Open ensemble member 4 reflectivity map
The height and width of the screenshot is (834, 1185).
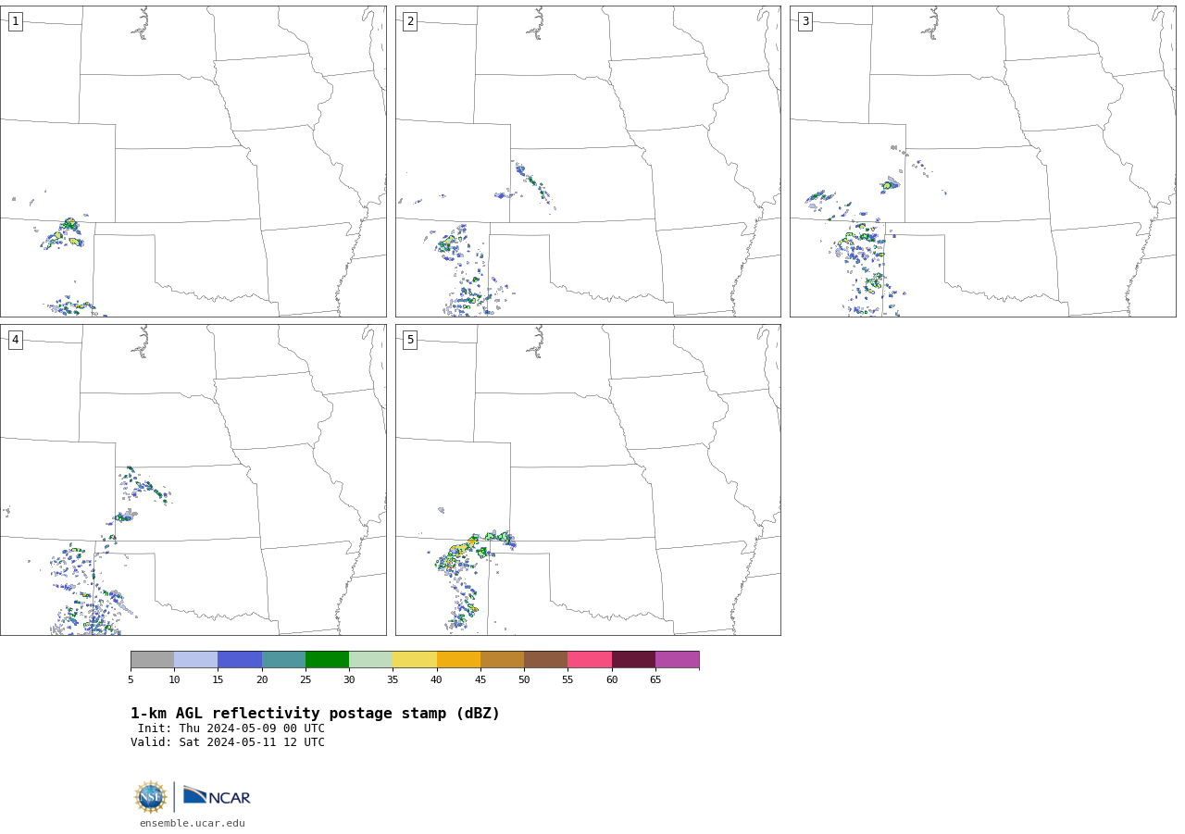point(193,479)
